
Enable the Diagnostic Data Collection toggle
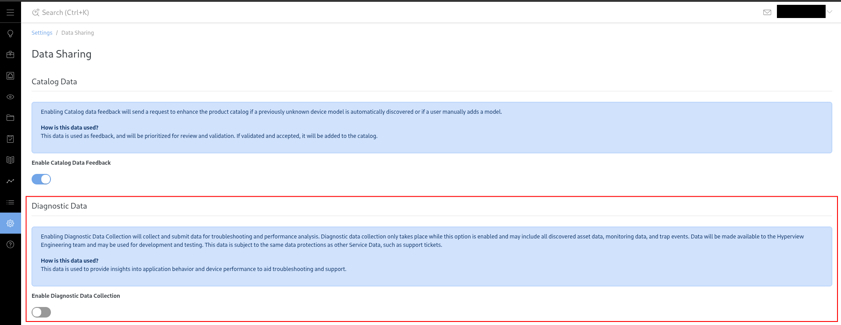[x=41, y=312]
